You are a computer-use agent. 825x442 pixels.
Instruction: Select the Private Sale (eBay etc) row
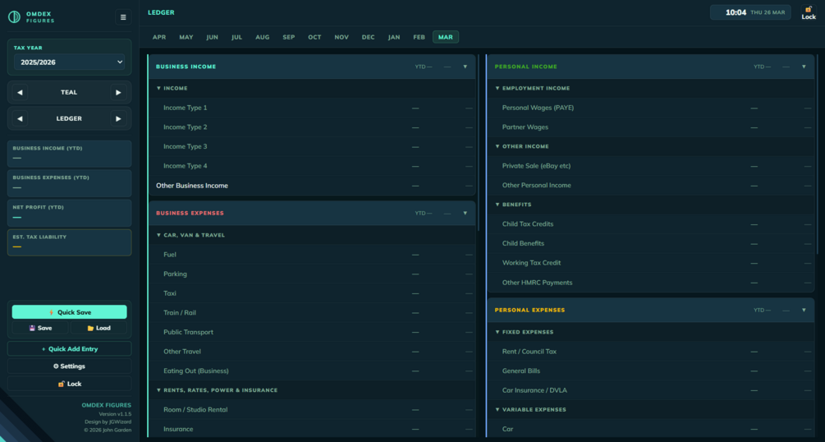651,166
